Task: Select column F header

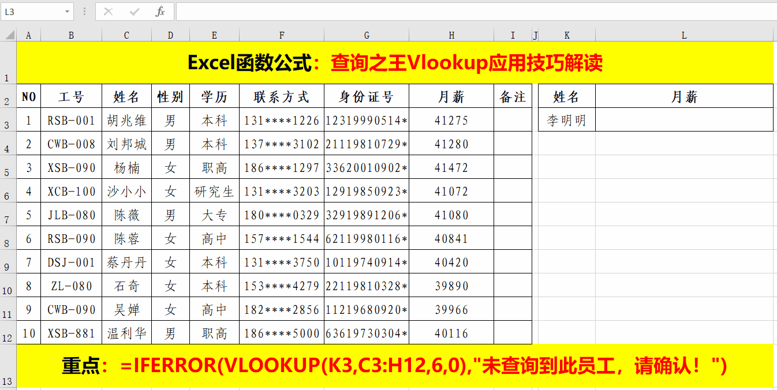Action: click(x=282, y=35)
